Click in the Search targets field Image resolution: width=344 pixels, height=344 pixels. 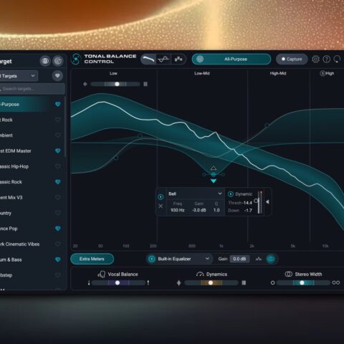[x=32, y=89]
